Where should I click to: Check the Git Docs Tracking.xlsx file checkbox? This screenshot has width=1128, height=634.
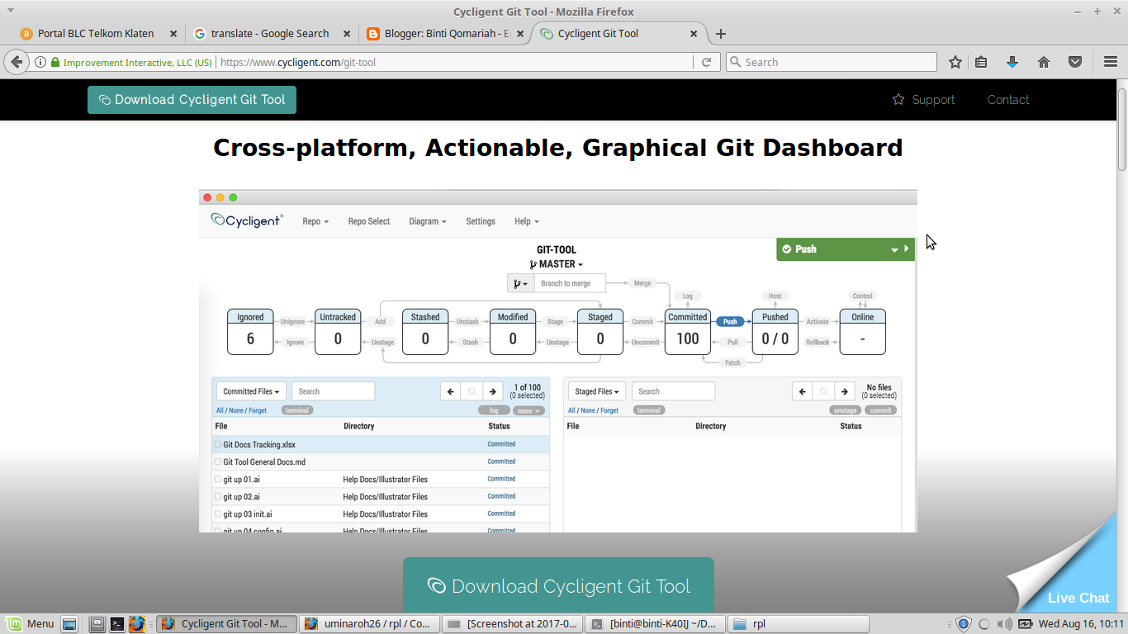(x=216, y=444)
